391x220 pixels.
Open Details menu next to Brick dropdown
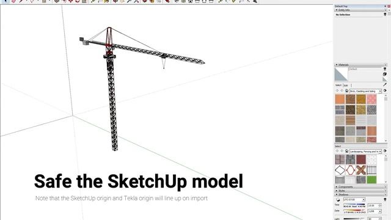point(385,90)
